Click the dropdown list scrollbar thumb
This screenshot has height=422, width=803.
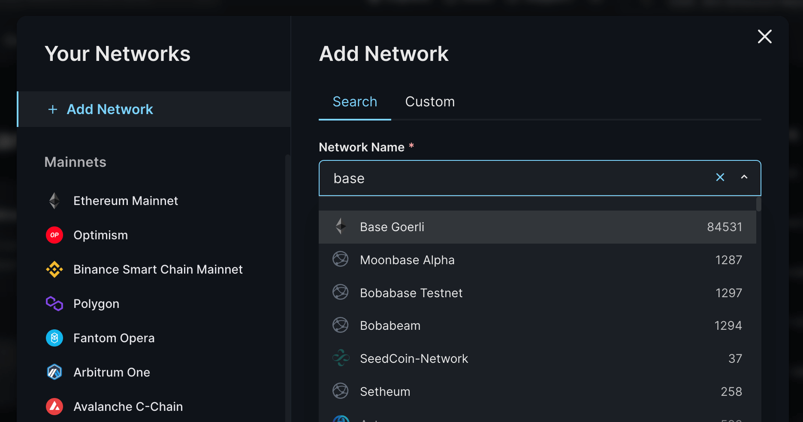pos(758,204)
